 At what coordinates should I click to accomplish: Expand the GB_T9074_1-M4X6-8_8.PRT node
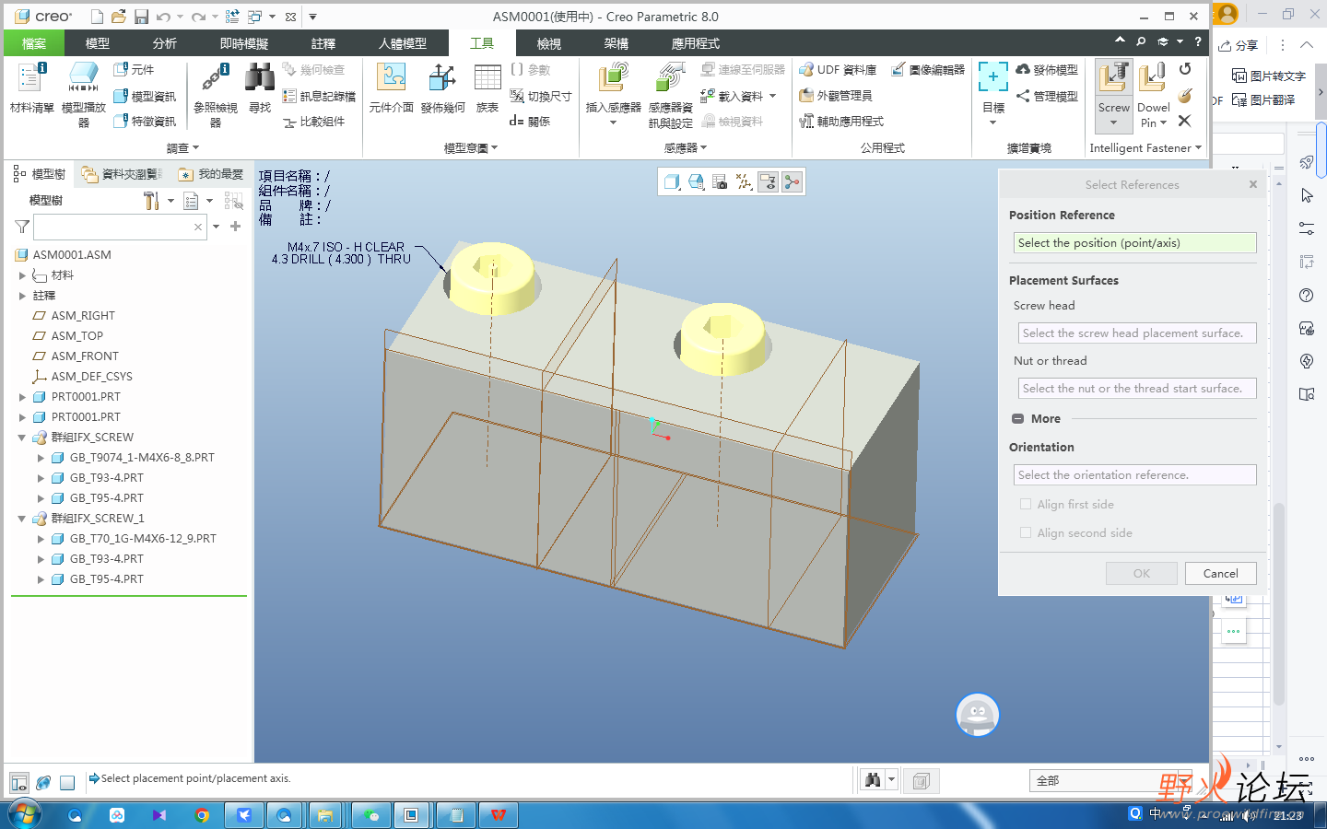[x=41, y=458]
